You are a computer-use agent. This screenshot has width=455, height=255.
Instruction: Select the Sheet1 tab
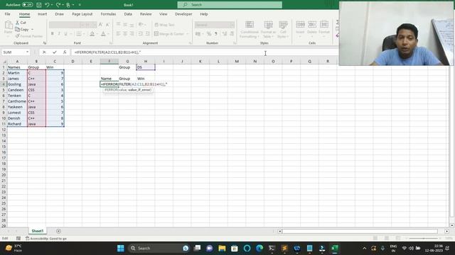coord(38,231)
